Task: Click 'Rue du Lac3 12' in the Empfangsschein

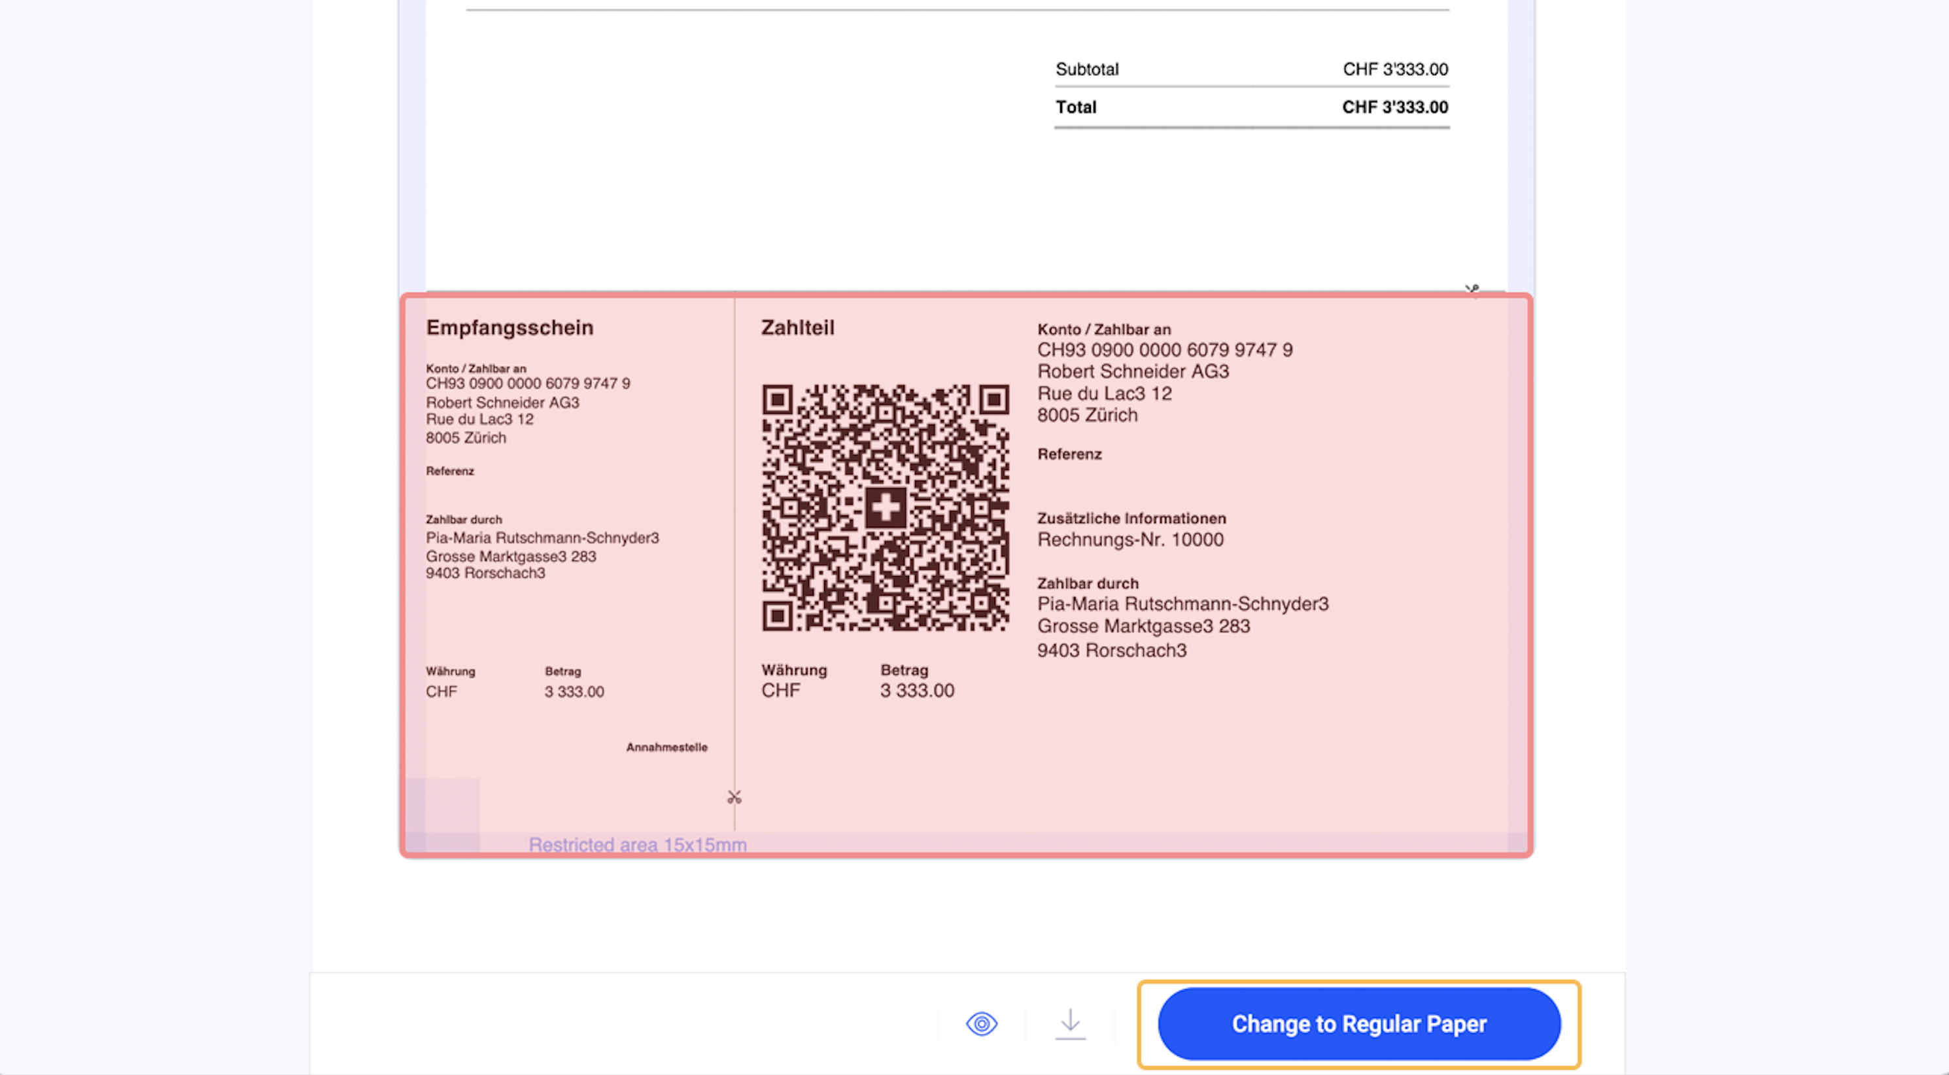Action: click(x=479, y=420)
